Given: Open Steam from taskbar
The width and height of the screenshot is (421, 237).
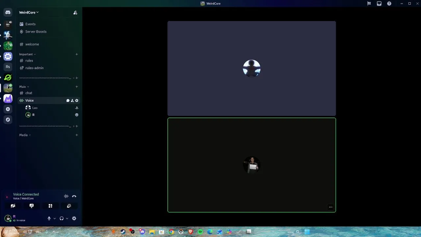Looking at the screenshot, I should (123, 232).
